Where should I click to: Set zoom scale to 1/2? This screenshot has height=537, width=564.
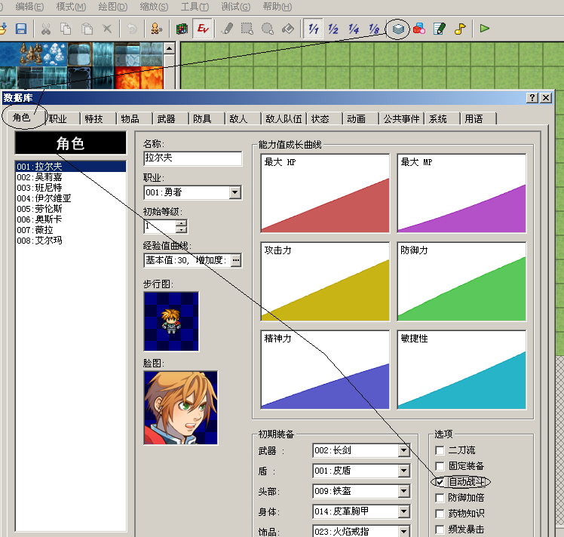[x=333, y=29]
